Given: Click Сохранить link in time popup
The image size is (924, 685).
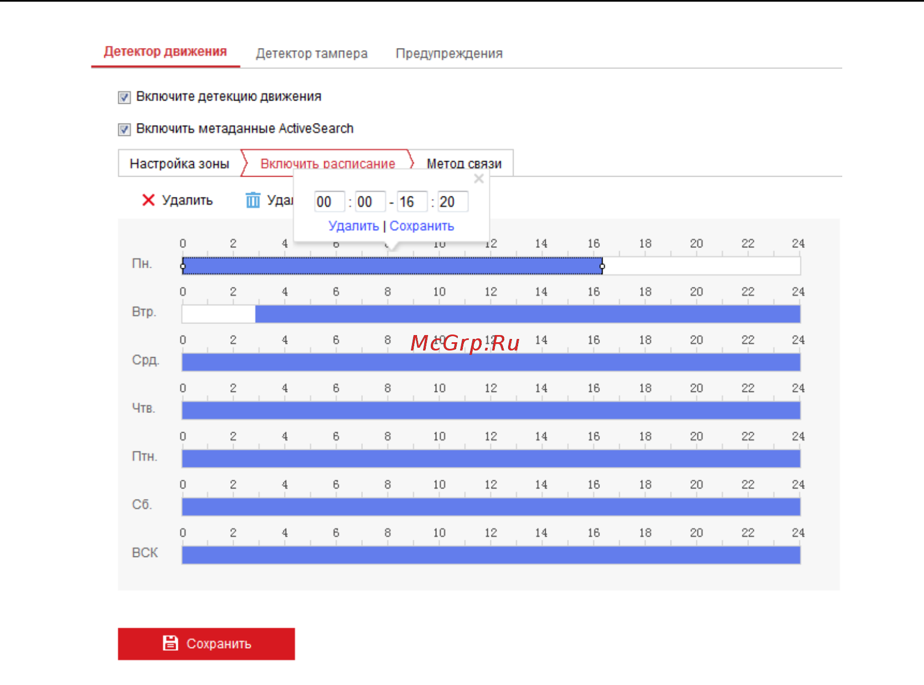Looking at the screenshot, I should [422, 226].
